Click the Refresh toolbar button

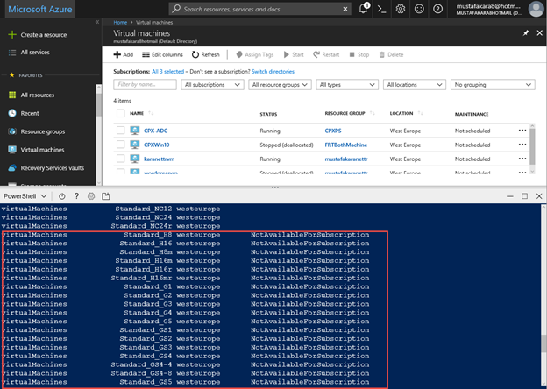(x=206, y=54)
